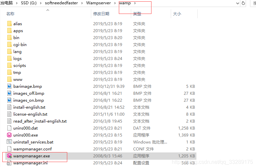Expand the chevron after SSD (G:)

coord(41,3)
